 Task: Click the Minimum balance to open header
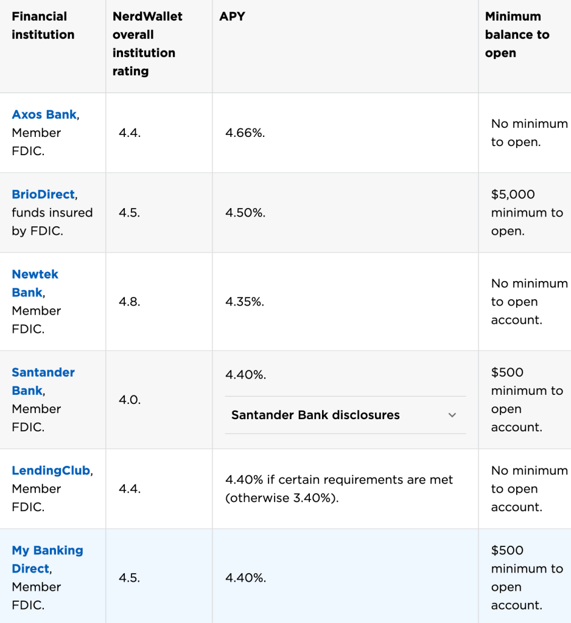[x=517, y=35]
